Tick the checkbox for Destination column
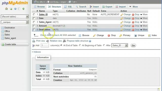Screen dimensions: 162x91 (x=34, y=30)
